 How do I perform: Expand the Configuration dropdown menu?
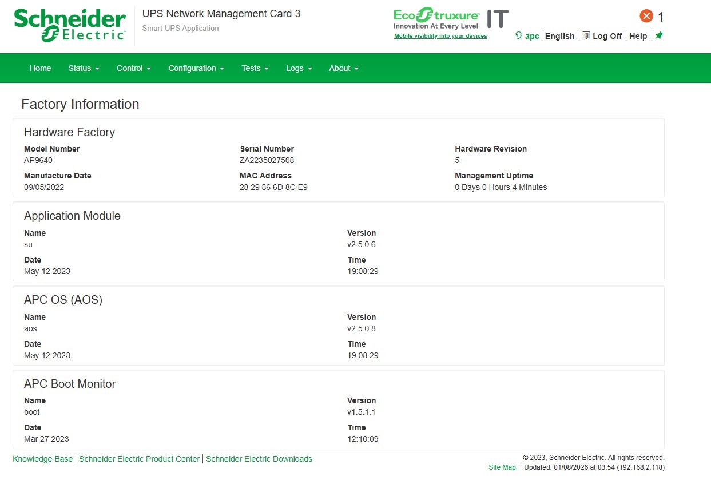click(196, 68)
